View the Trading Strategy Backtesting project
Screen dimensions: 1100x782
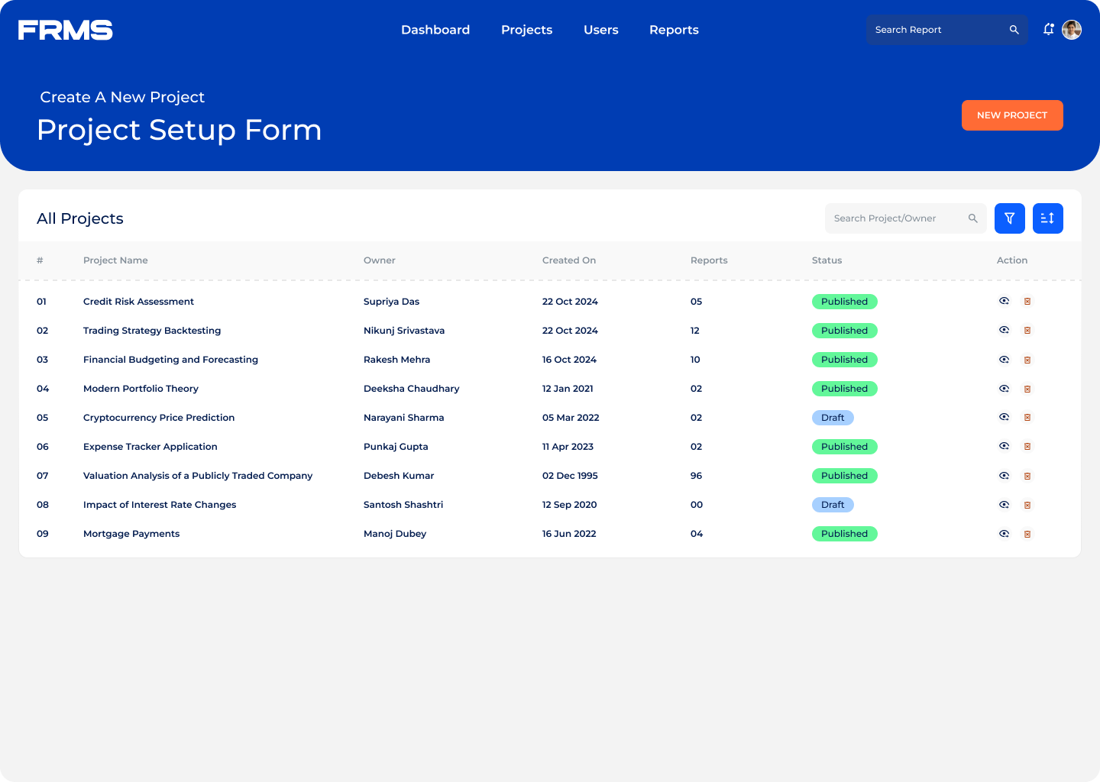[1004, 331]
